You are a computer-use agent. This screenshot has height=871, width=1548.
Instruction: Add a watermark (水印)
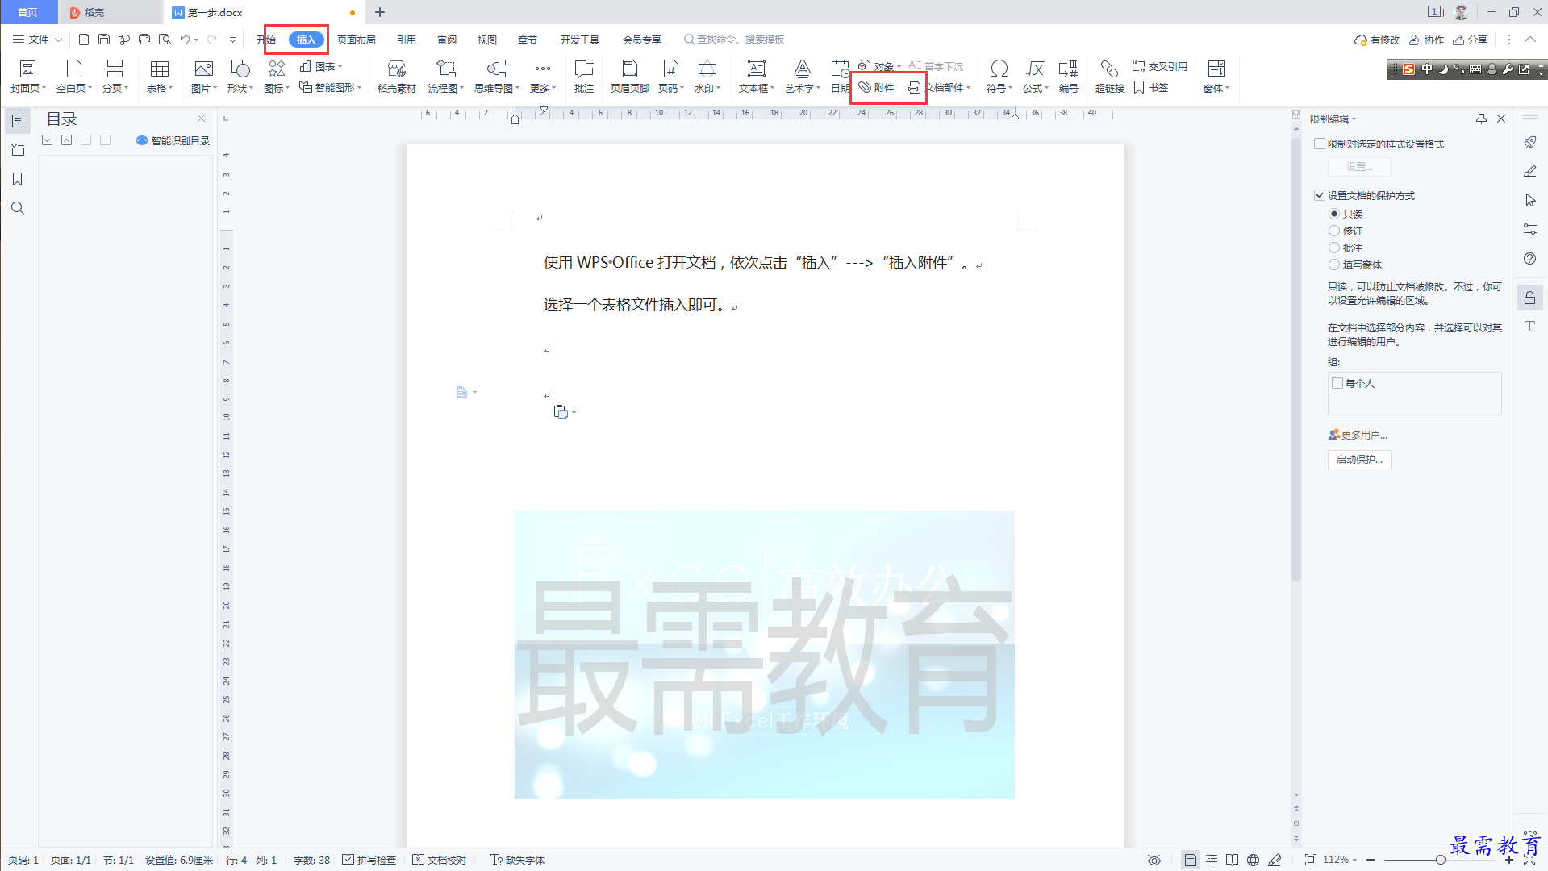tap(707, 77)
